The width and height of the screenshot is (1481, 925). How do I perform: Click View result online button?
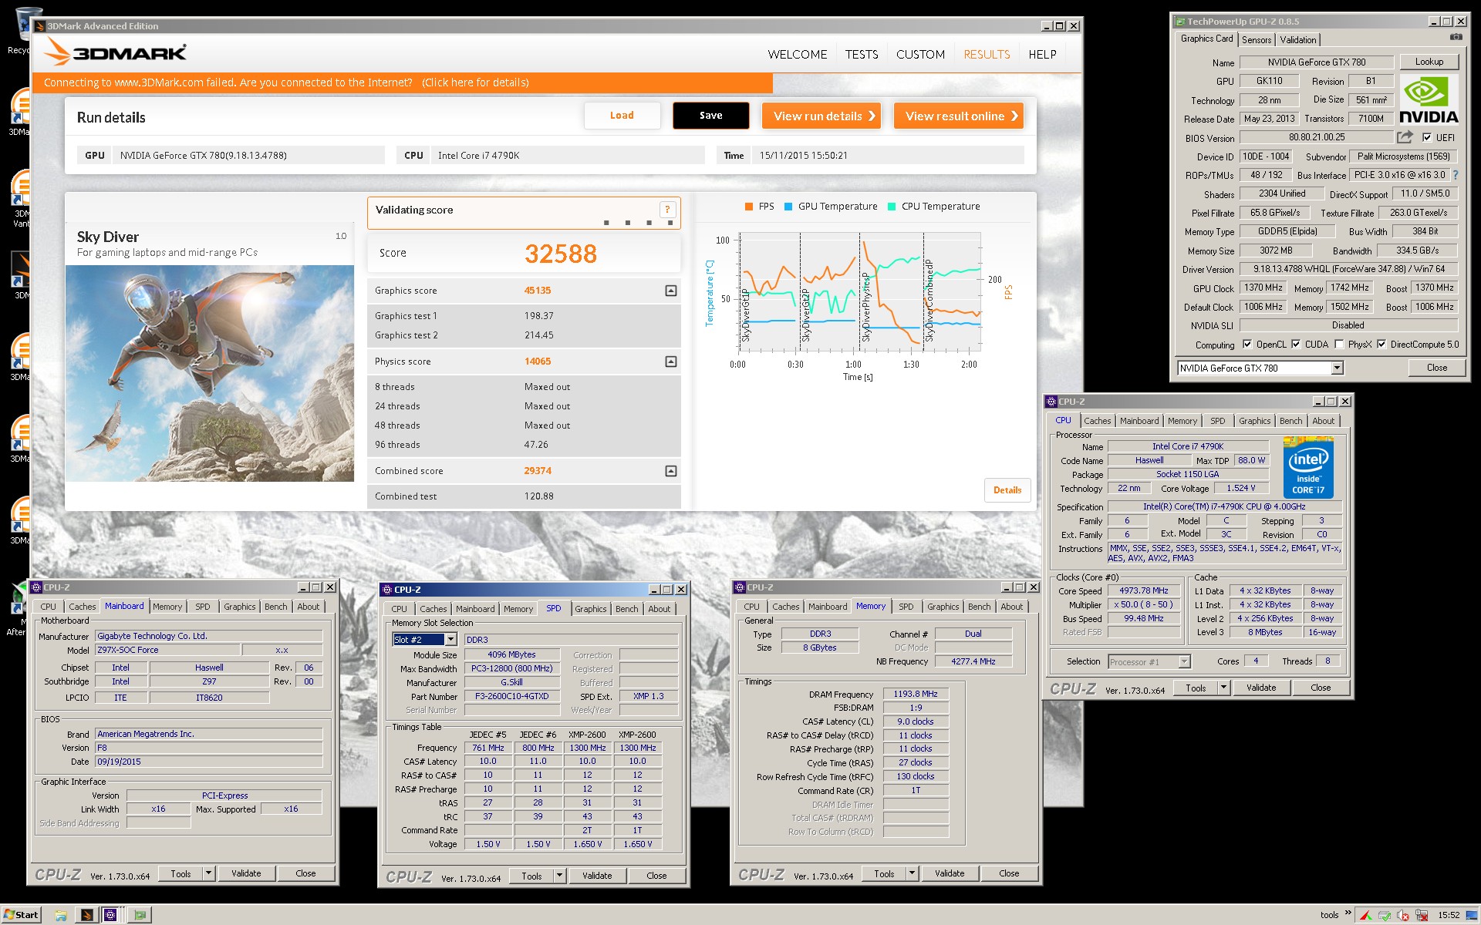959,116
